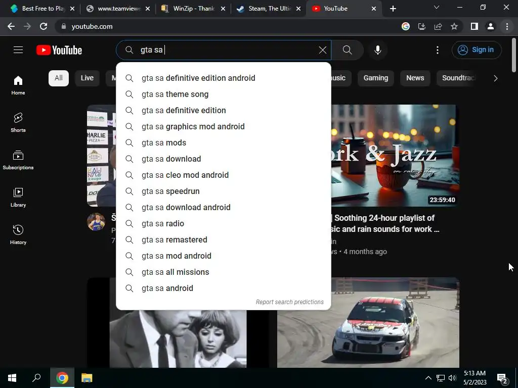The image size is (518, 388).
Task: Open Chrome's three-dot menu
Action: (x=507, y=26)
